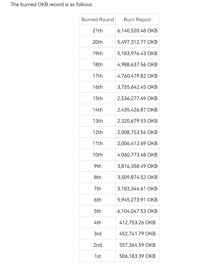This screenshot has width=222, height=268.
Task: Select the 7th round cell
Action: pyautogui.click(x=97, y=189)
